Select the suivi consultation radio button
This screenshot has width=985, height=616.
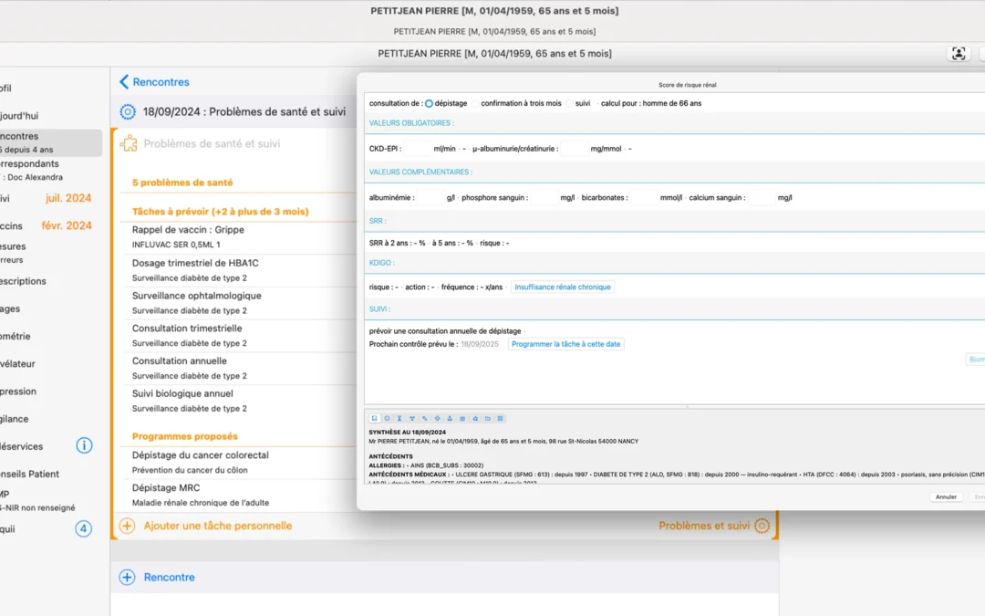point(570,103)
